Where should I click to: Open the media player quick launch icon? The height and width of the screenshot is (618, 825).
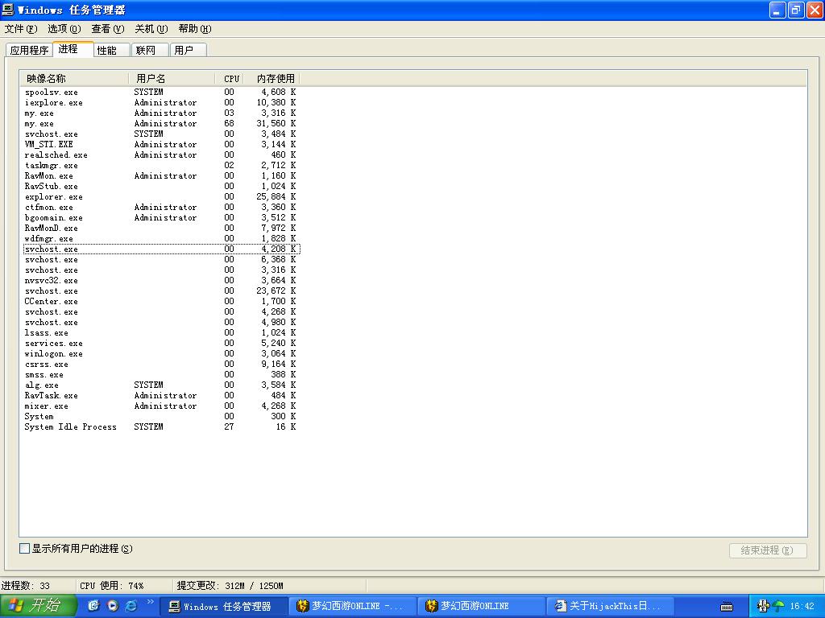pyautogui.click(x=113, y=606)
